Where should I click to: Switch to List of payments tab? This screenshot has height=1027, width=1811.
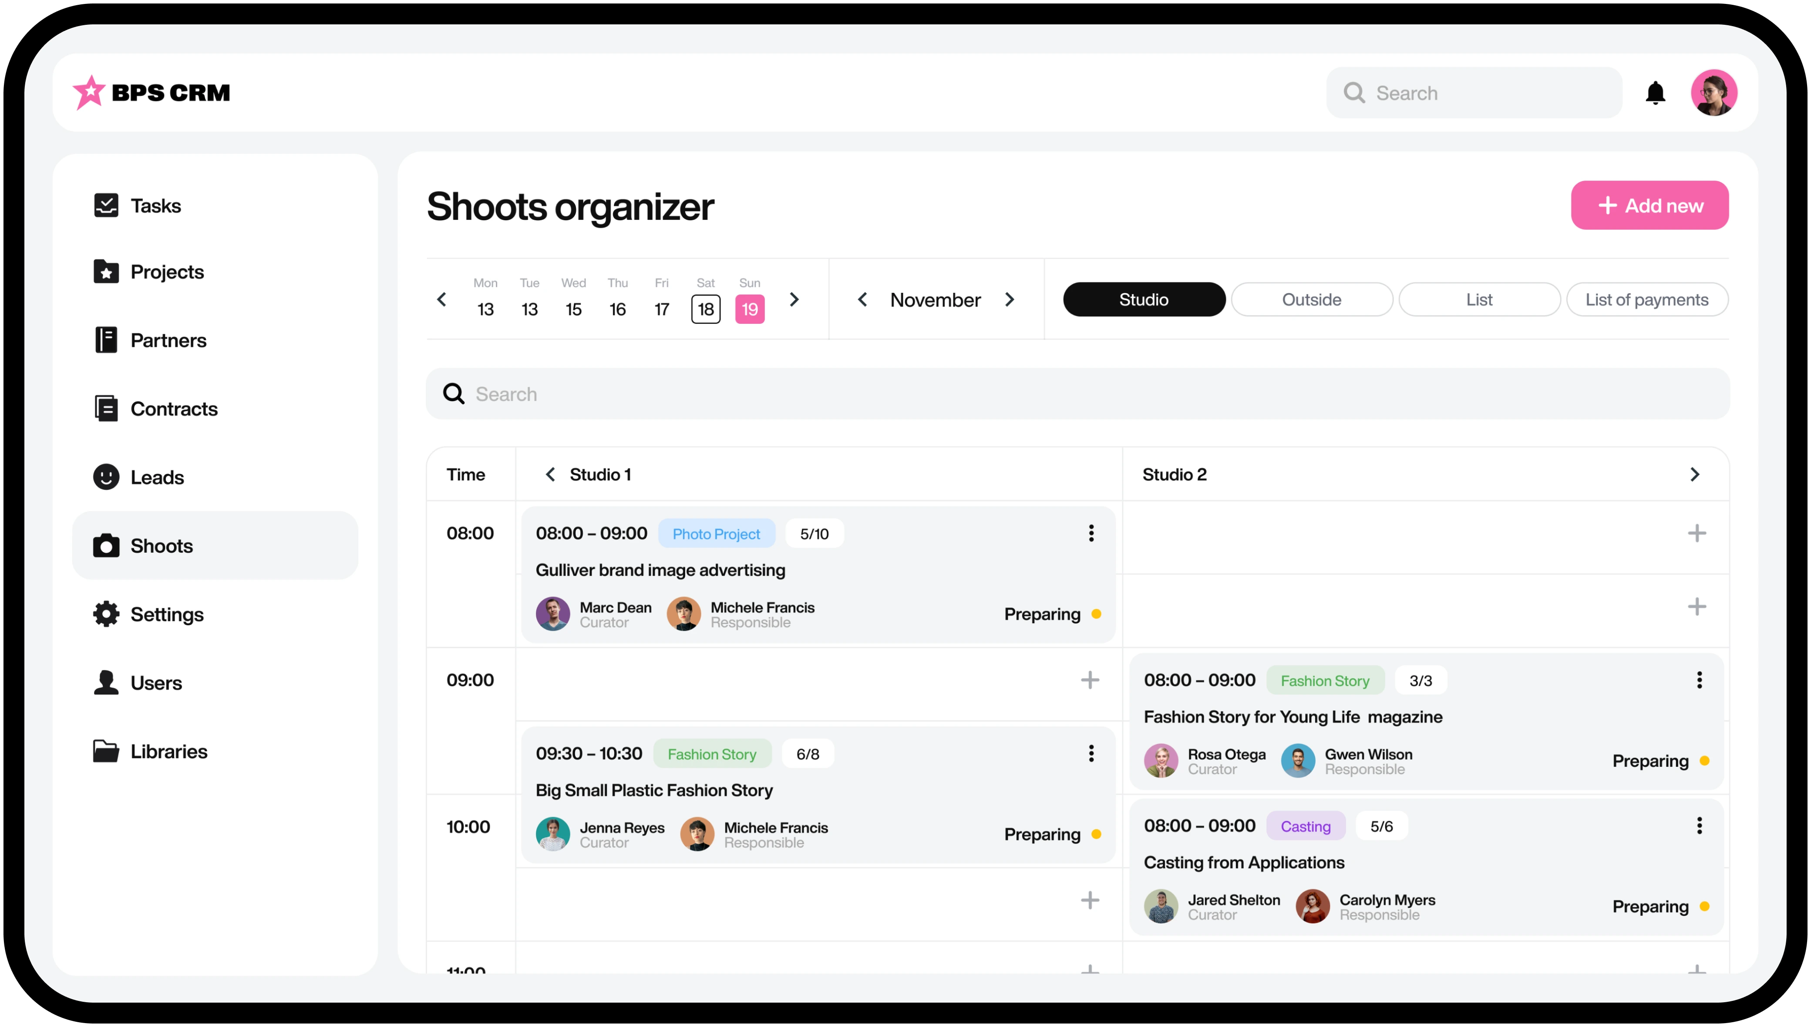click(1646, 299)
